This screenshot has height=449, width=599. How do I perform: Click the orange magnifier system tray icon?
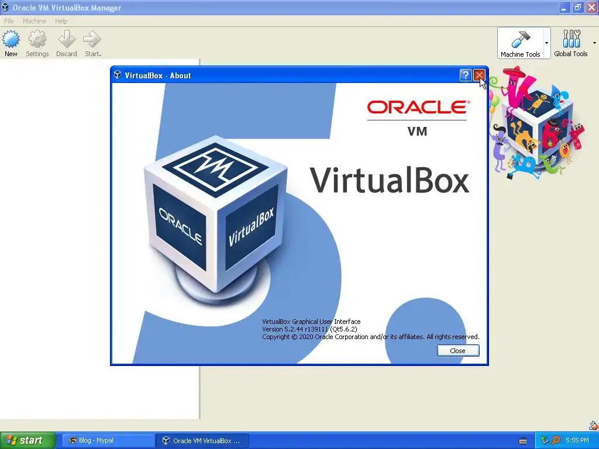pyautogui.click(x=556, y=440)
